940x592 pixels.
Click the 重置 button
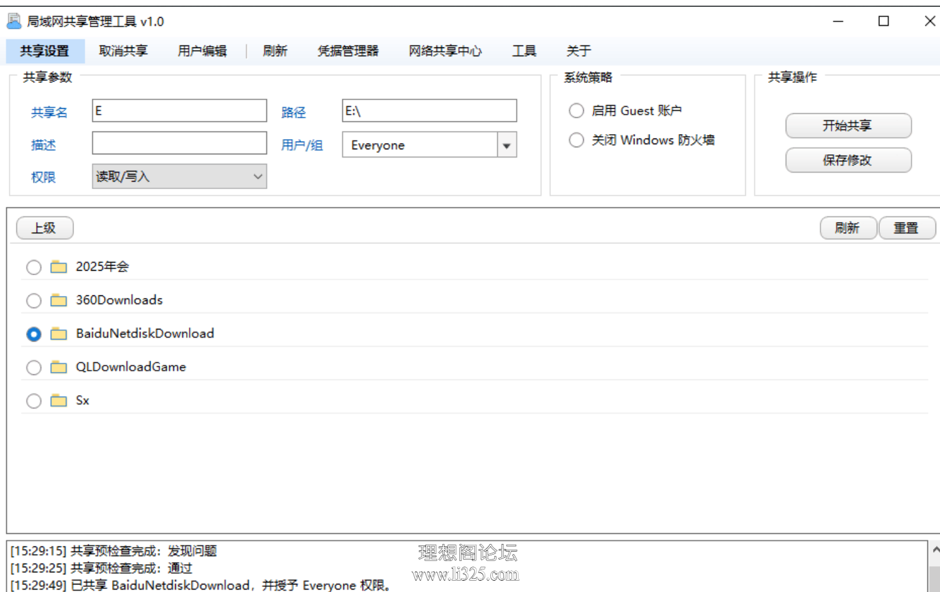coord(907,228)
